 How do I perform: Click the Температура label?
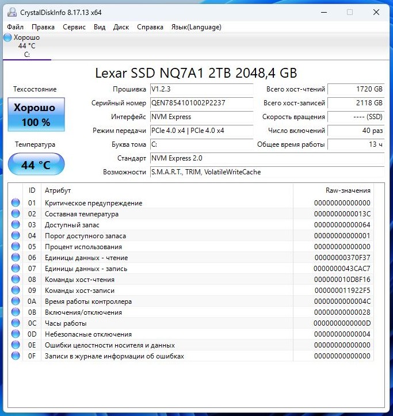coord(35,144)
